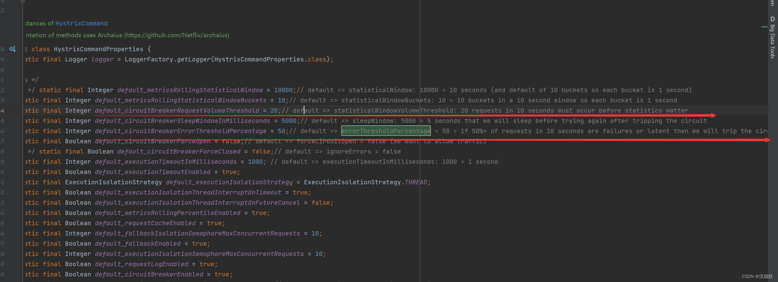Click the default_circuitBreakerErrorThresholdPercentage field name
The image size is (778, 282).
click(181, 131)
